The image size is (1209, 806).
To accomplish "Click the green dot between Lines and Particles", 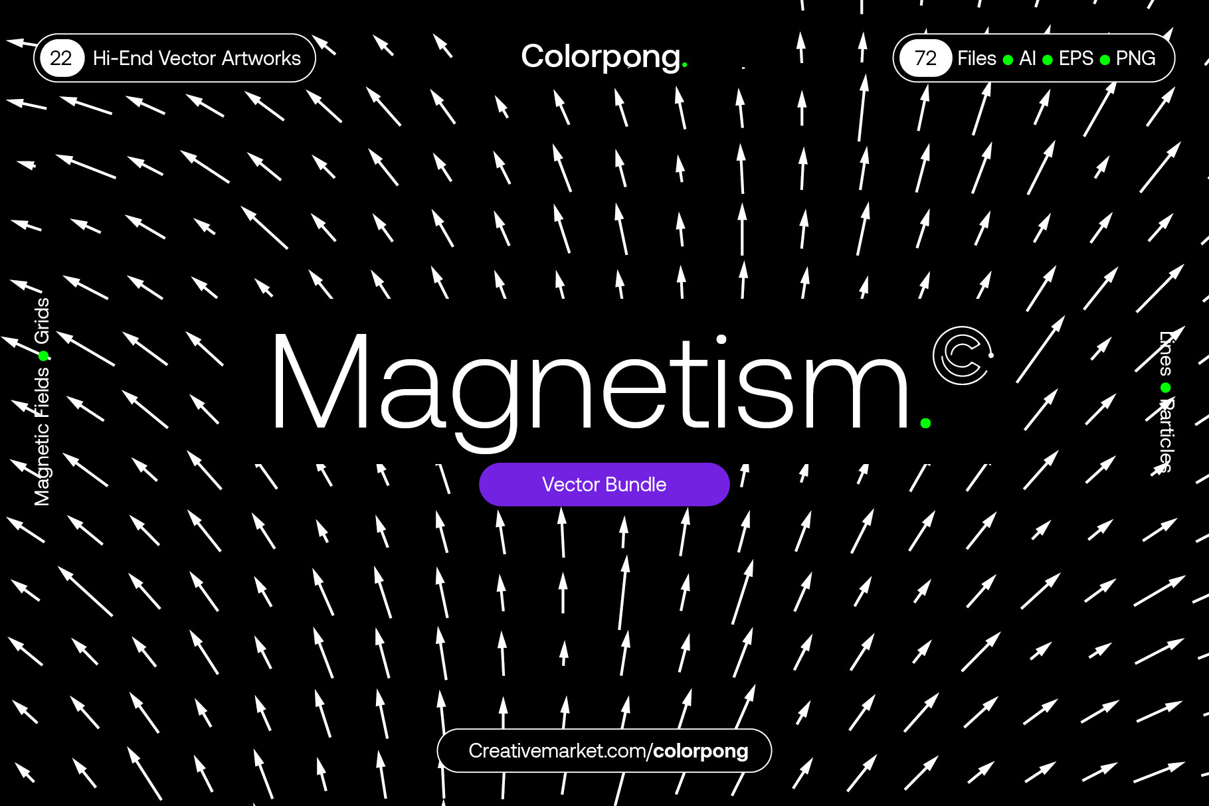I will (1165, 388).
